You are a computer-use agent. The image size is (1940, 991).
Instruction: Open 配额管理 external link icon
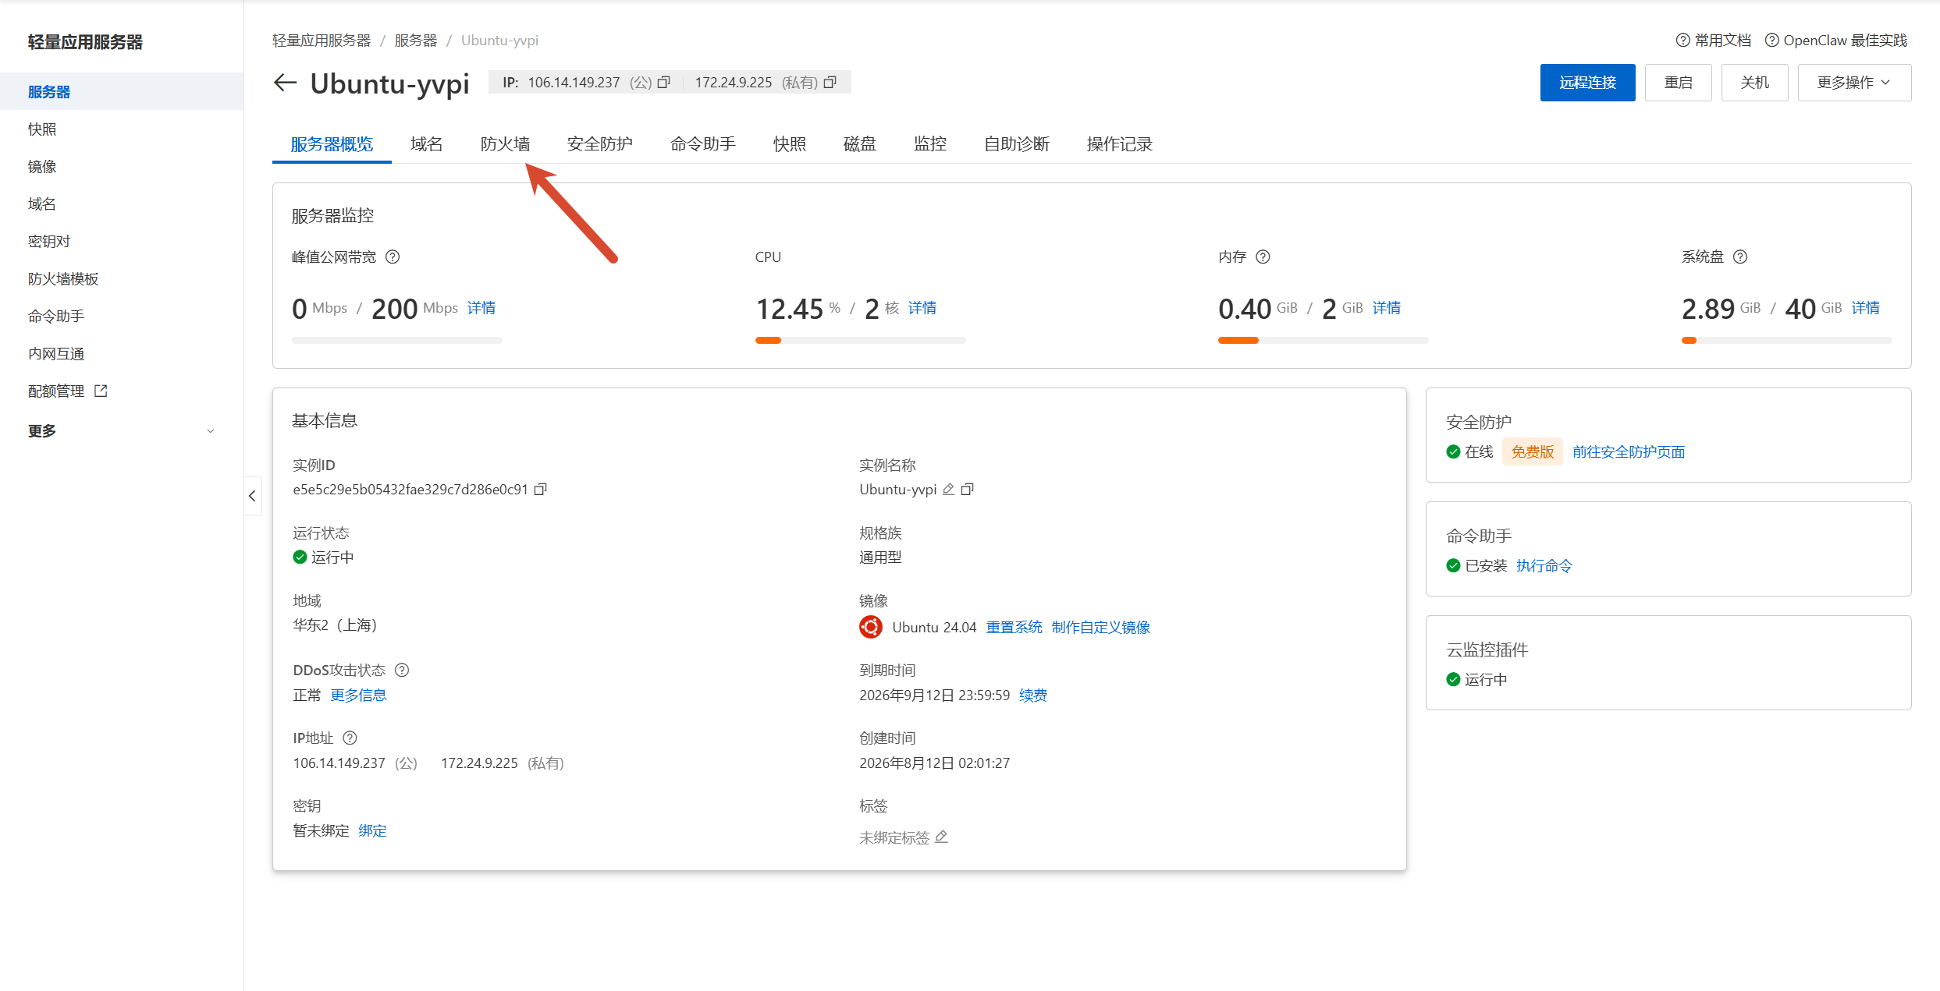click(101, 391)
